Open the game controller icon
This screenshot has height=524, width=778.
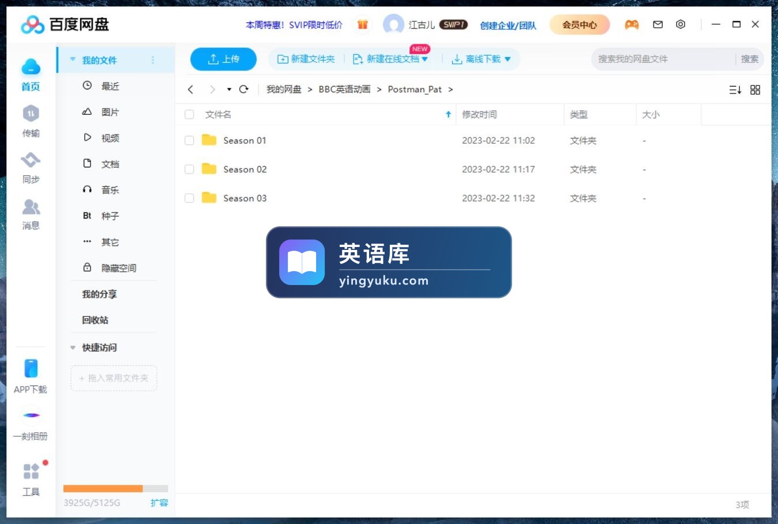632,24
